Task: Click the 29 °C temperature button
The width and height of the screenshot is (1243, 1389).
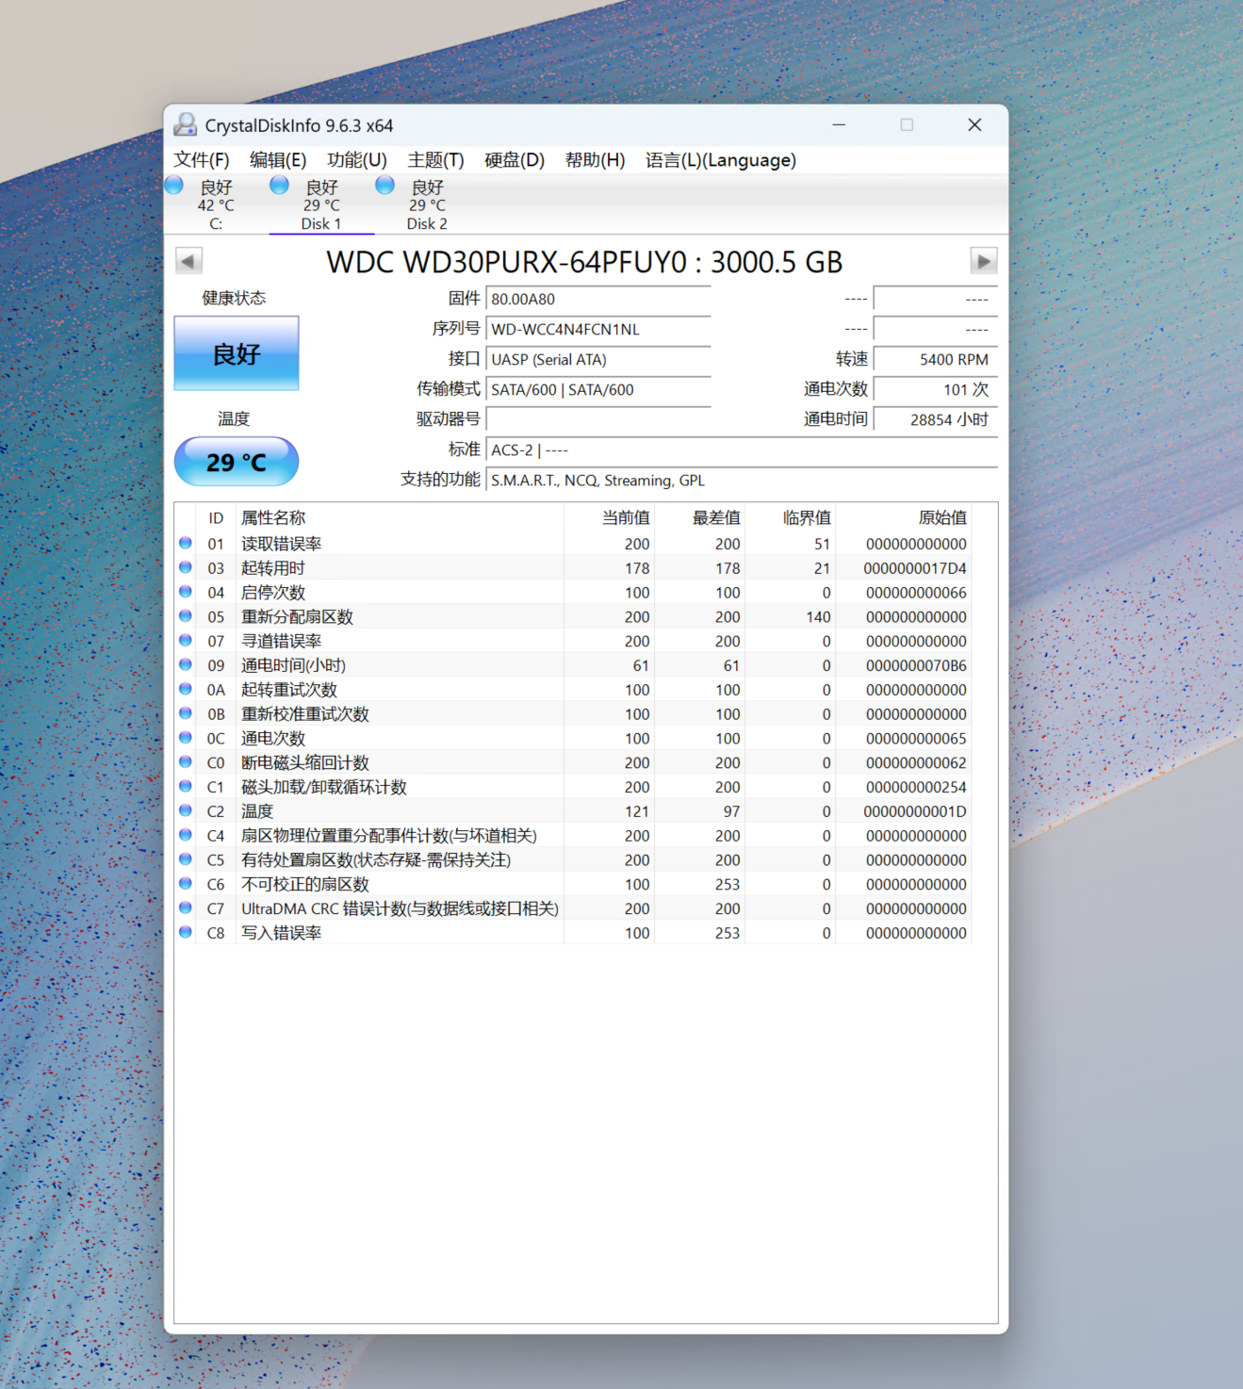Action: tap(237, 462)
